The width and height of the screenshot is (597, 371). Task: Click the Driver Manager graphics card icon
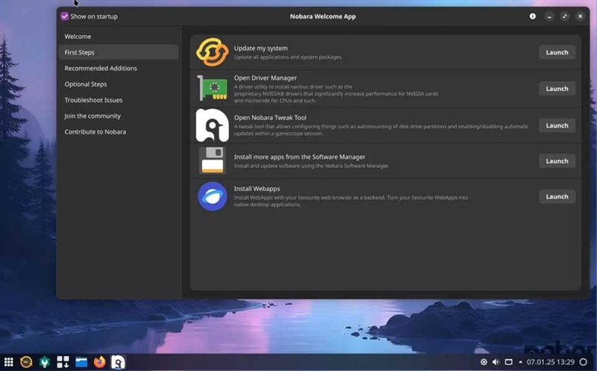tap(213, 88)
